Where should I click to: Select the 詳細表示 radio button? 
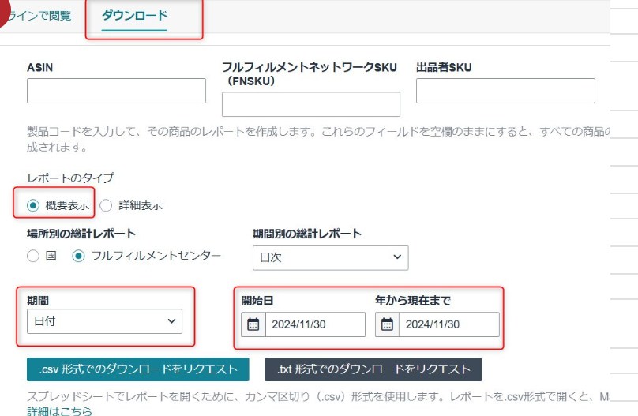click(x=106, y=205)
